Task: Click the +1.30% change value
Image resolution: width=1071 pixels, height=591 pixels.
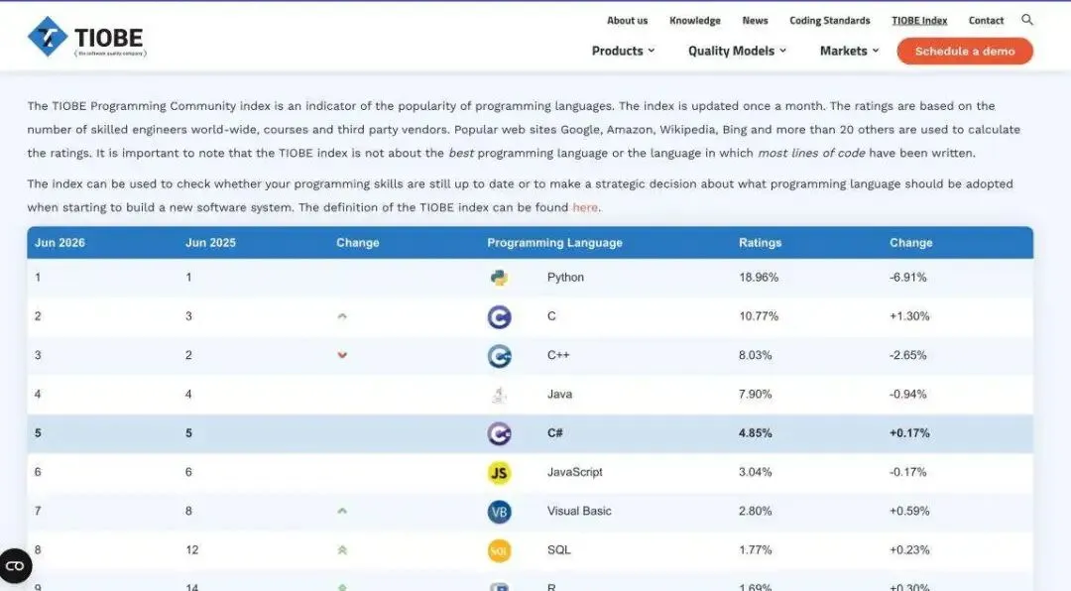Action: [x=909, y=316]
